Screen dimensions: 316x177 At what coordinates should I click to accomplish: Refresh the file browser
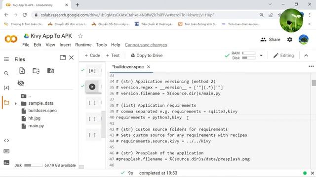pos(36,71)
